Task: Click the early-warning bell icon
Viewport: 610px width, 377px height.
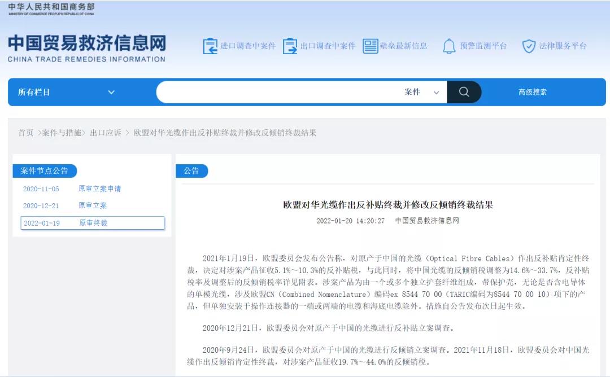Action: [449, 46]
